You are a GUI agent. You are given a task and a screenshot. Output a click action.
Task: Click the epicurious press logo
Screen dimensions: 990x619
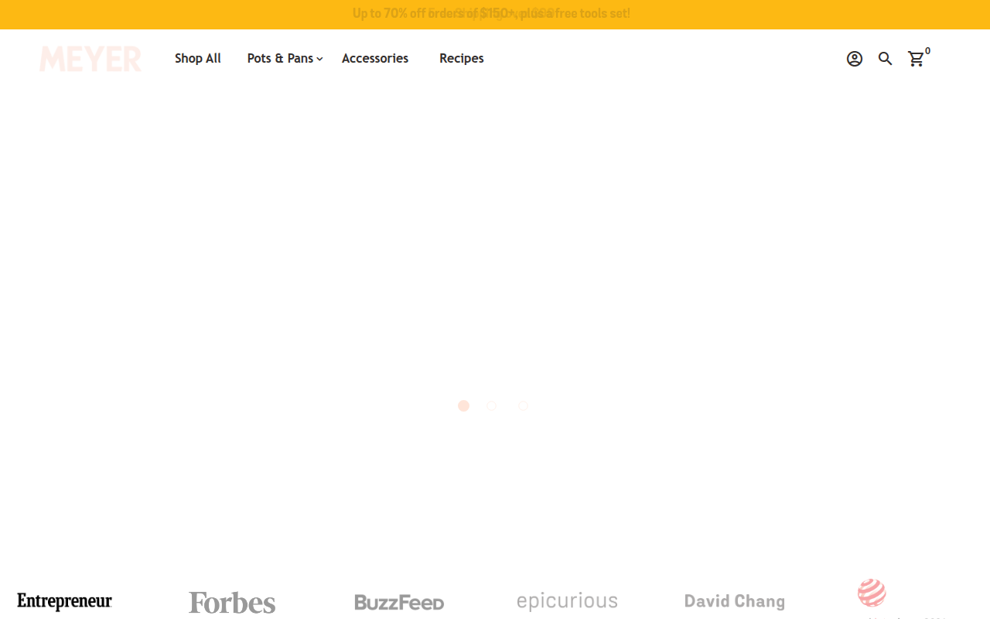tap(568, 601)
